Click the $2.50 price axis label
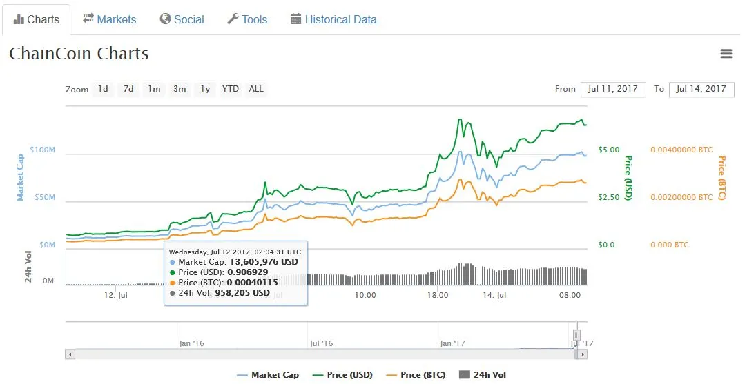The image size is (756, 384). (x=609, y=197)
